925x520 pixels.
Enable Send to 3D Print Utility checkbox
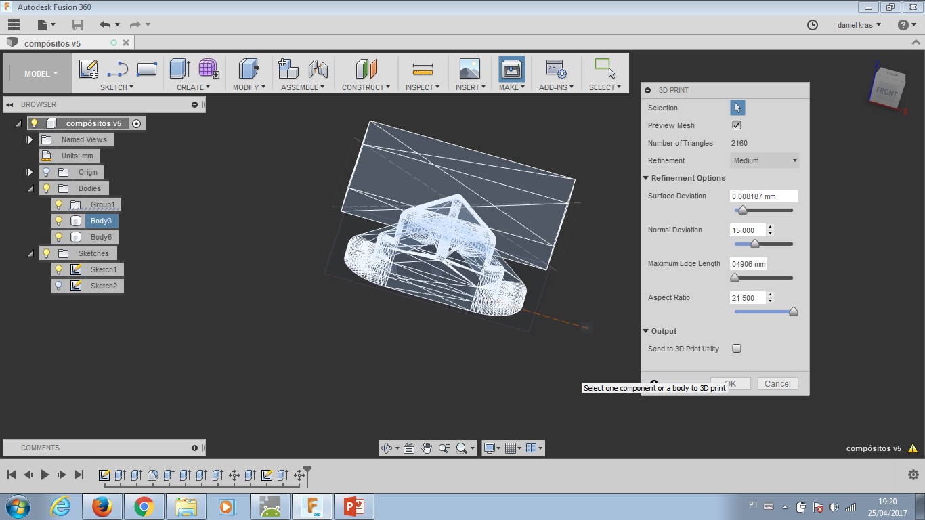point(737,349)
